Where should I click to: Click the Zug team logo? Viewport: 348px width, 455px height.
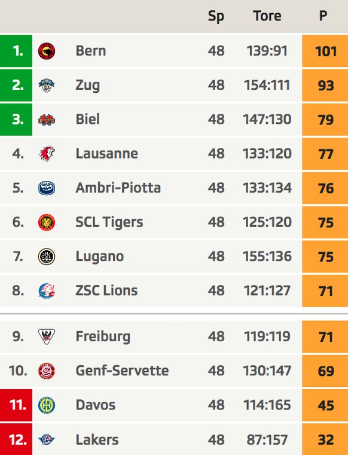click(x=47, y=85)
